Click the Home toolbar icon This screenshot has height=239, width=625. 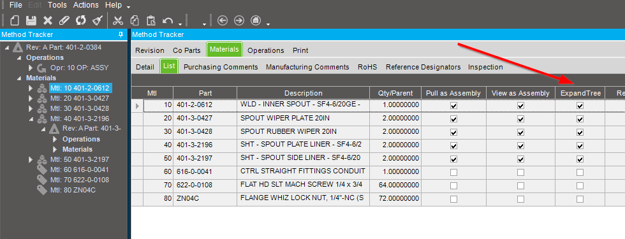tap(256, 20)
